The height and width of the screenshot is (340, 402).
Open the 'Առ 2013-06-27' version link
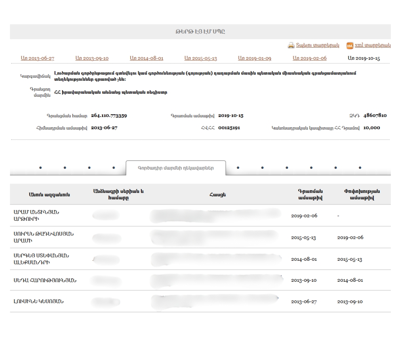38,58
